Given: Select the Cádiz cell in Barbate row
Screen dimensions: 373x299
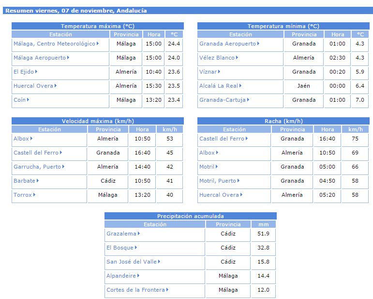Looking at the screenshot, I should coord(108,181).
